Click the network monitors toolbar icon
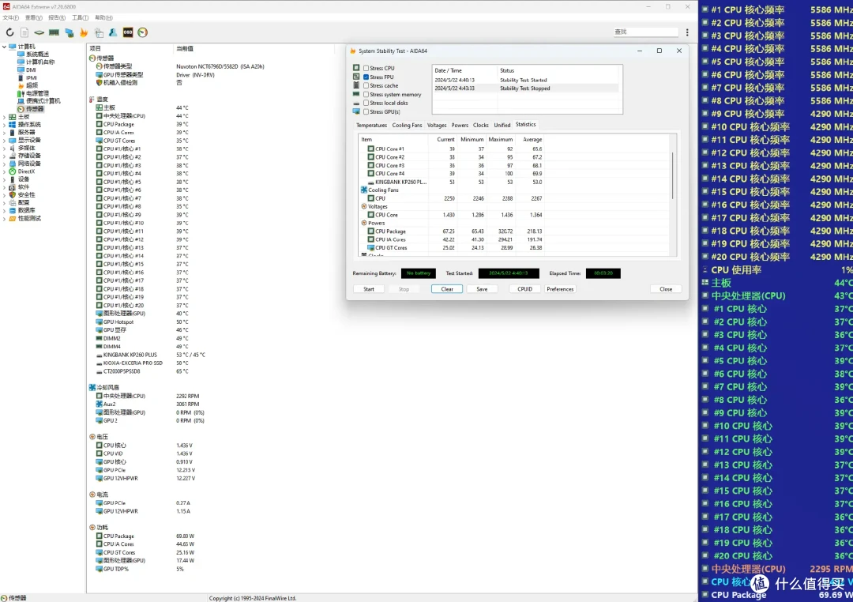The width and height of the screenshot is (853, 602). tap(69, 32)
